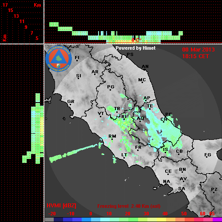Select the time '18:15 CET'

click(195, 56)
